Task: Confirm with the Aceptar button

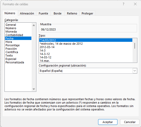Action: click(108, 122)
